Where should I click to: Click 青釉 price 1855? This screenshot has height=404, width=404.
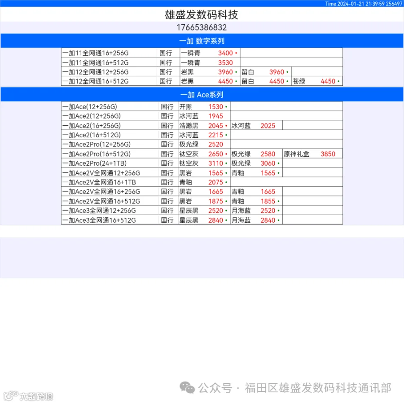tap(268, 201)
